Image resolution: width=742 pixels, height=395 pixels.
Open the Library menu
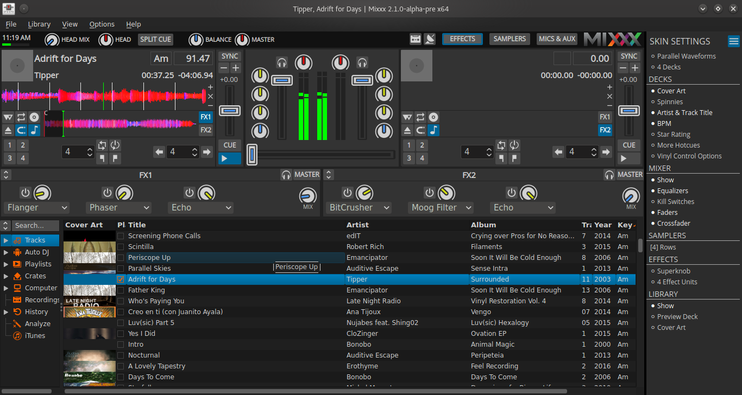click(39, 24)
